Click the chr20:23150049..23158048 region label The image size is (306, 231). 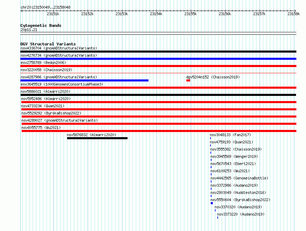[45, 7]
